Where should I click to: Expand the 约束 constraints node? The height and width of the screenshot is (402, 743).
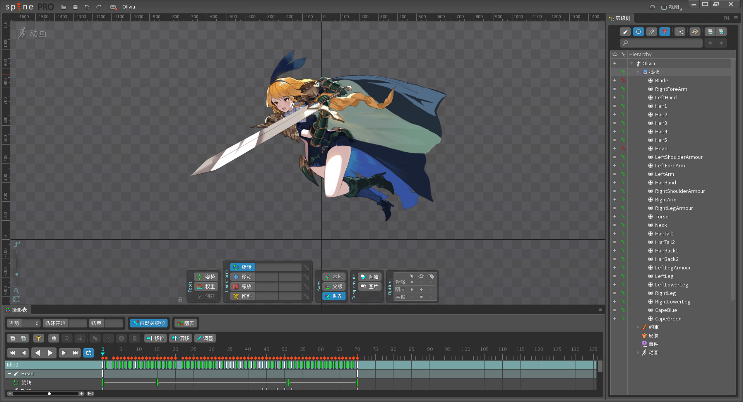(638, 327)
